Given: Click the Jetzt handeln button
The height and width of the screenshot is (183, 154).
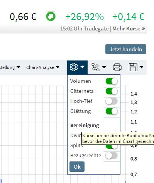Looking at the screenshot, I should (126, 49).
